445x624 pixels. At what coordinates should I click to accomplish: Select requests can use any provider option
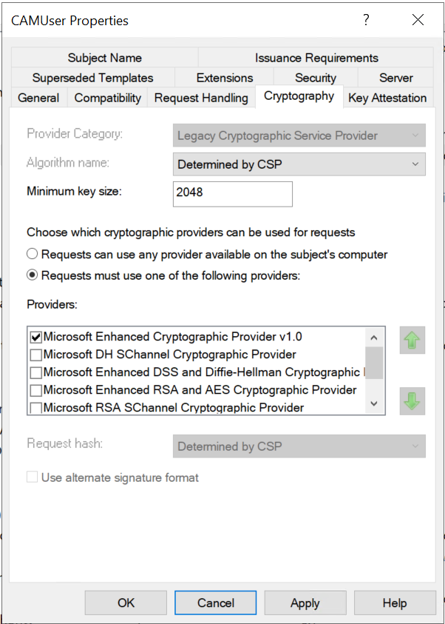33,254
